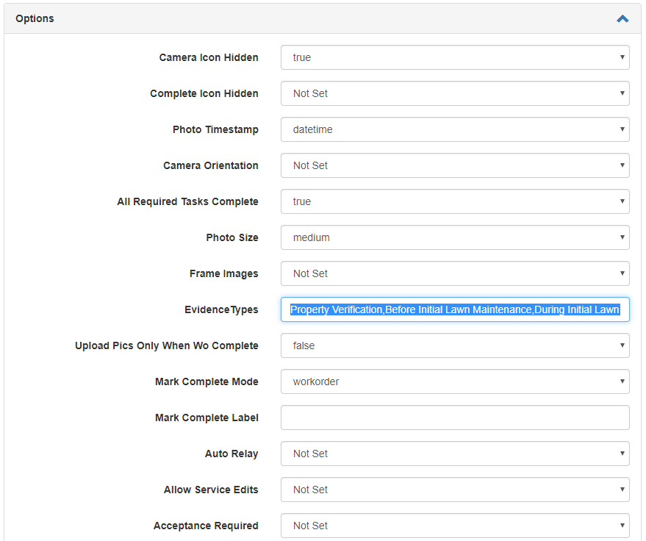Viewport: 646px width, 541px height.
Task: Choose a Photo Size from dropdown
Action: (454, 237)
